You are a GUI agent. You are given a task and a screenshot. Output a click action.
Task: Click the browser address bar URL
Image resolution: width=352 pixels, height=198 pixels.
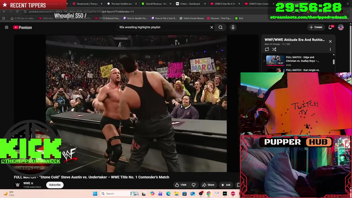coord(81,12)
